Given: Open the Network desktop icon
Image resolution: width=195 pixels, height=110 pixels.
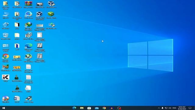Looking at the screenshot, I should pos(5,26).
